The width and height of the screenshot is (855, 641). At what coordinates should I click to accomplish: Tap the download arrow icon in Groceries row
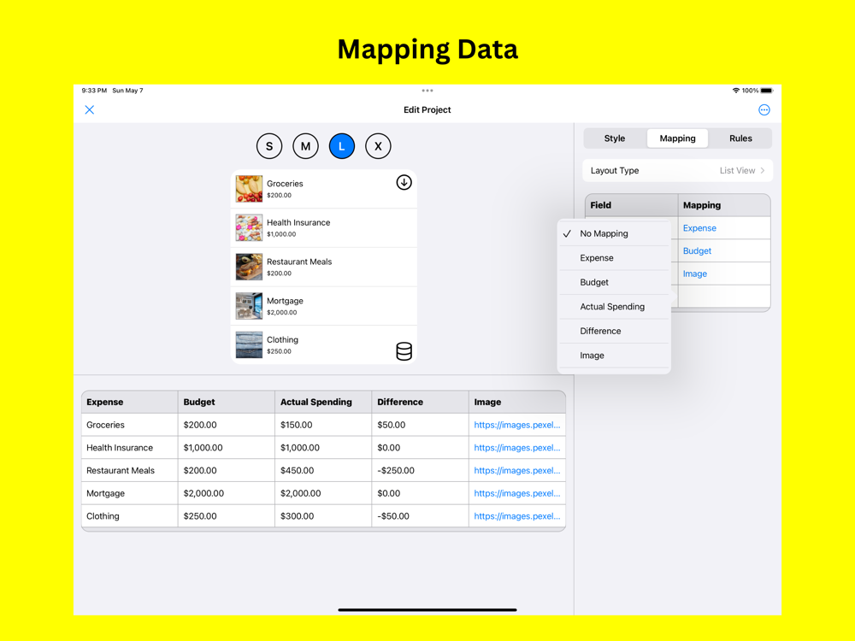[x=404, y=182]
